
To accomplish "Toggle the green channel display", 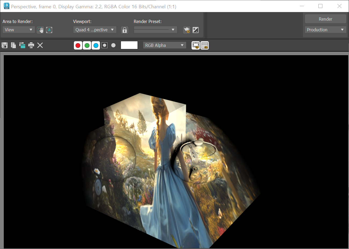I will 87,46.
